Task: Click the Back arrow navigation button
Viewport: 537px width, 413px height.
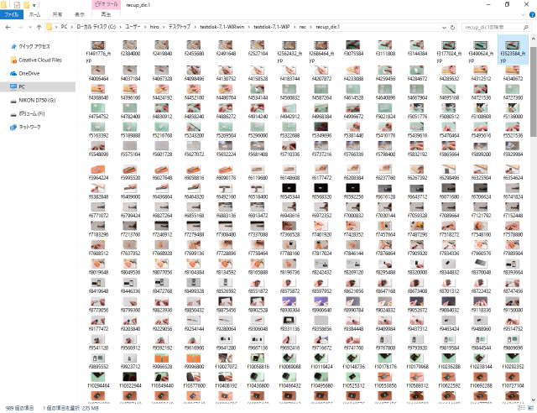Action: coord(9,27)
